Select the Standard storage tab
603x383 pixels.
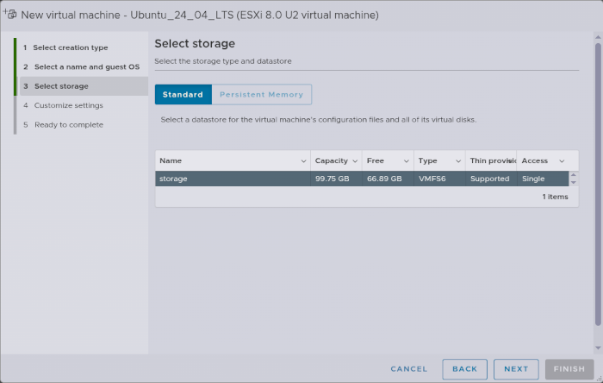tap(183, 95)
